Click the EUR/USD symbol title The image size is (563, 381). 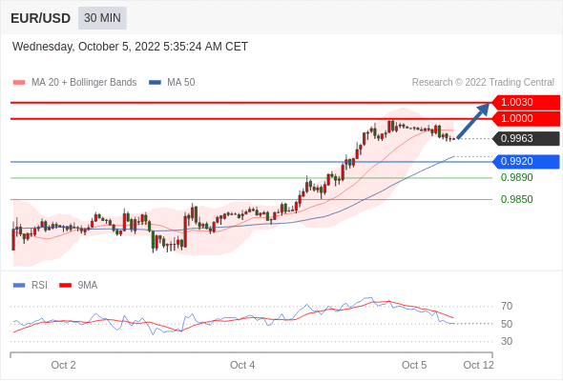point(41,18)
